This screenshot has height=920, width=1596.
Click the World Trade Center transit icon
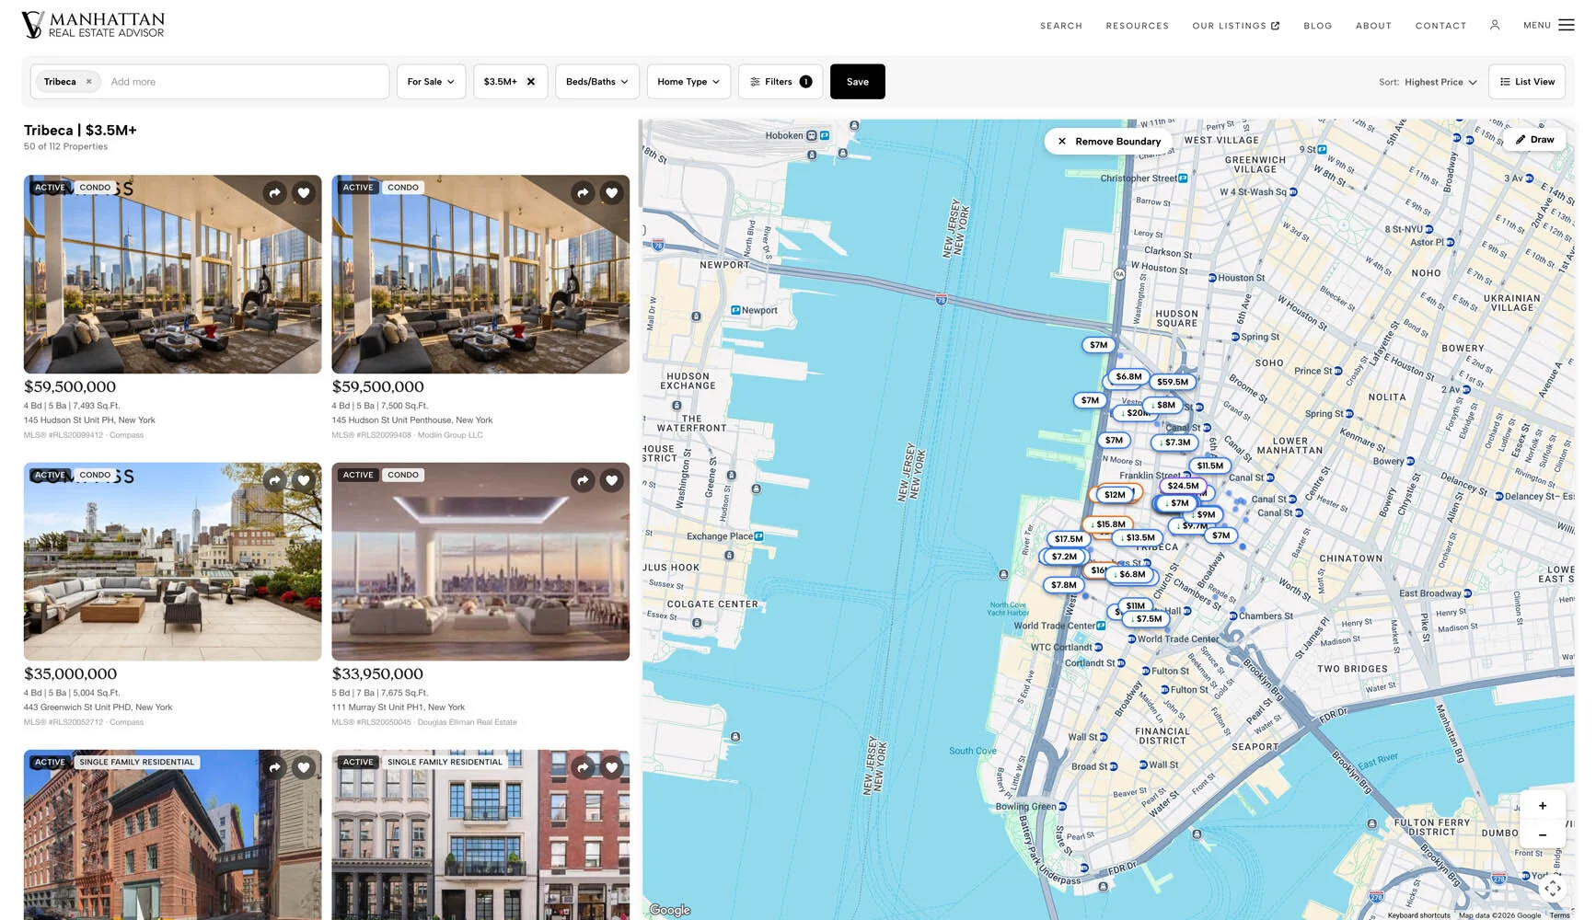[1101, 626]
